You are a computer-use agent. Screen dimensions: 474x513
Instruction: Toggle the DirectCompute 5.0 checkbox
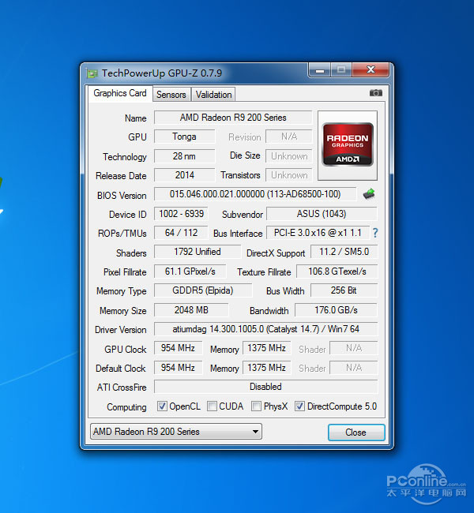(x=299, y=406)
